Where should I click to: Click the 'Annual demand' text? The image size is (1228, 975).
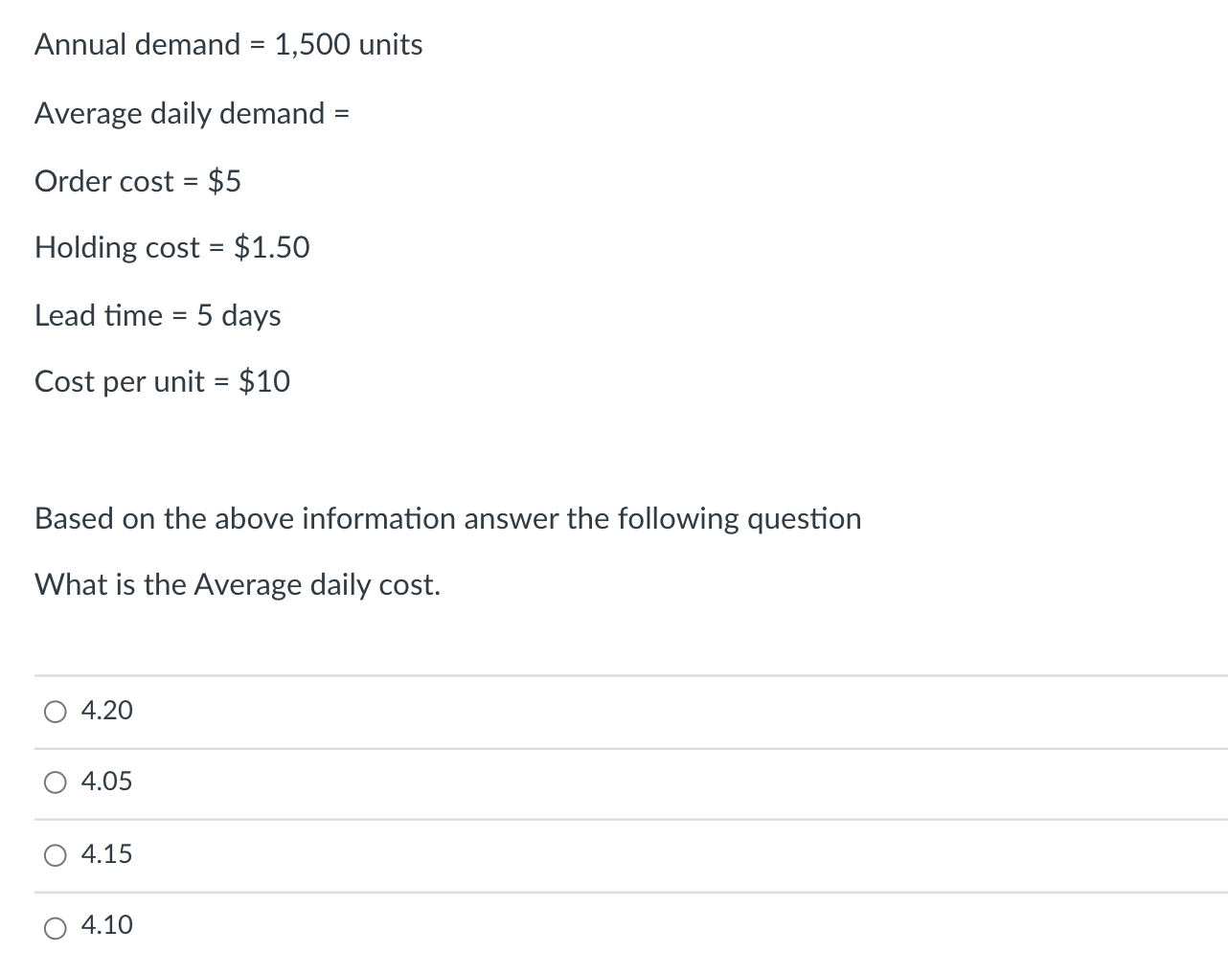pos(138,45)
